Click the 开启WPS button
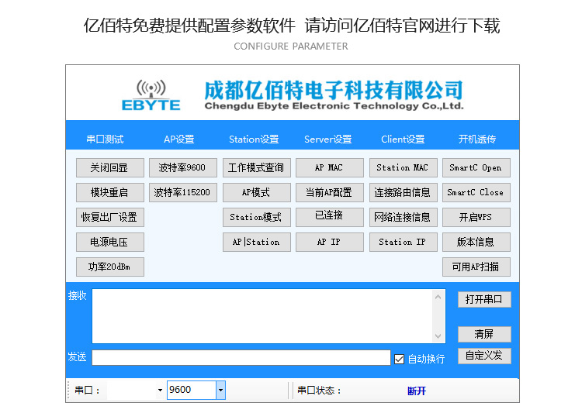The width and height of the screenshot is (582, 420). pos(476,217)
